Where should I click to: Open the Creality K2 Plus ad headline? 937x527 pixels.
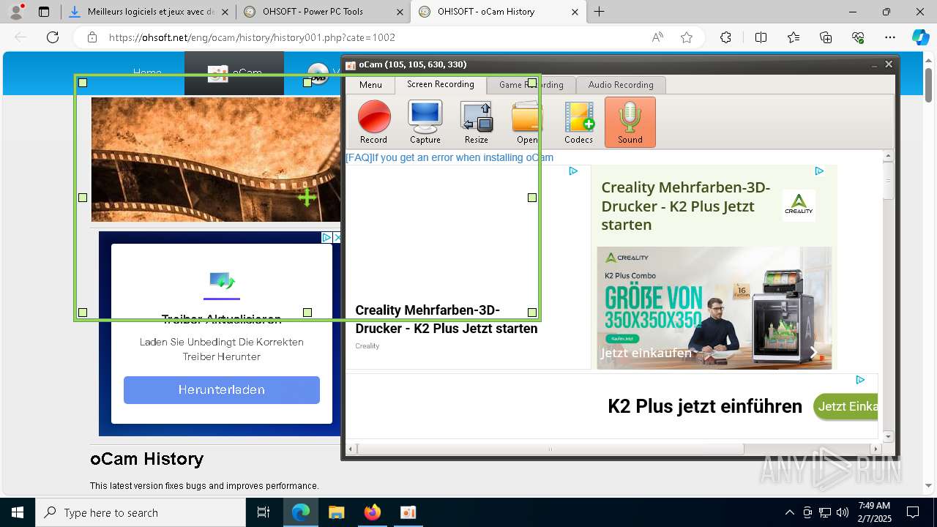[686, 206]
